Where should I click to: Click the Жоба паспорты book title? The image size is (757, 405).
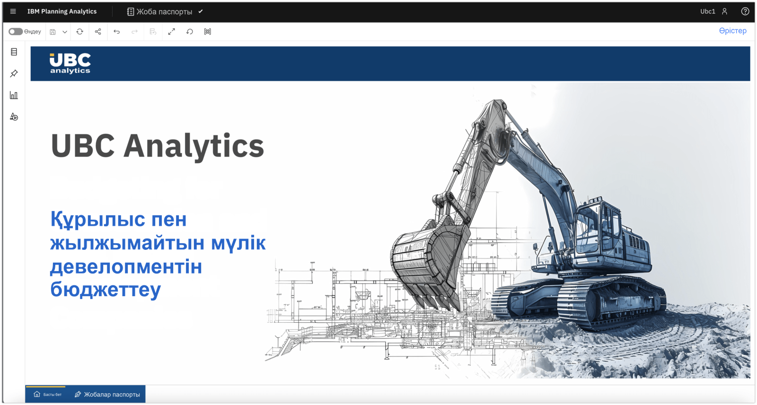164,12
